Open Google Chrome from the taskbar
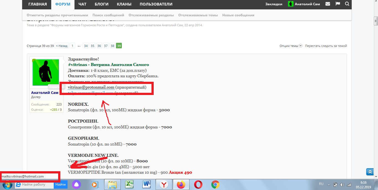Screen dimensions: 378x190 coord(215,184)
